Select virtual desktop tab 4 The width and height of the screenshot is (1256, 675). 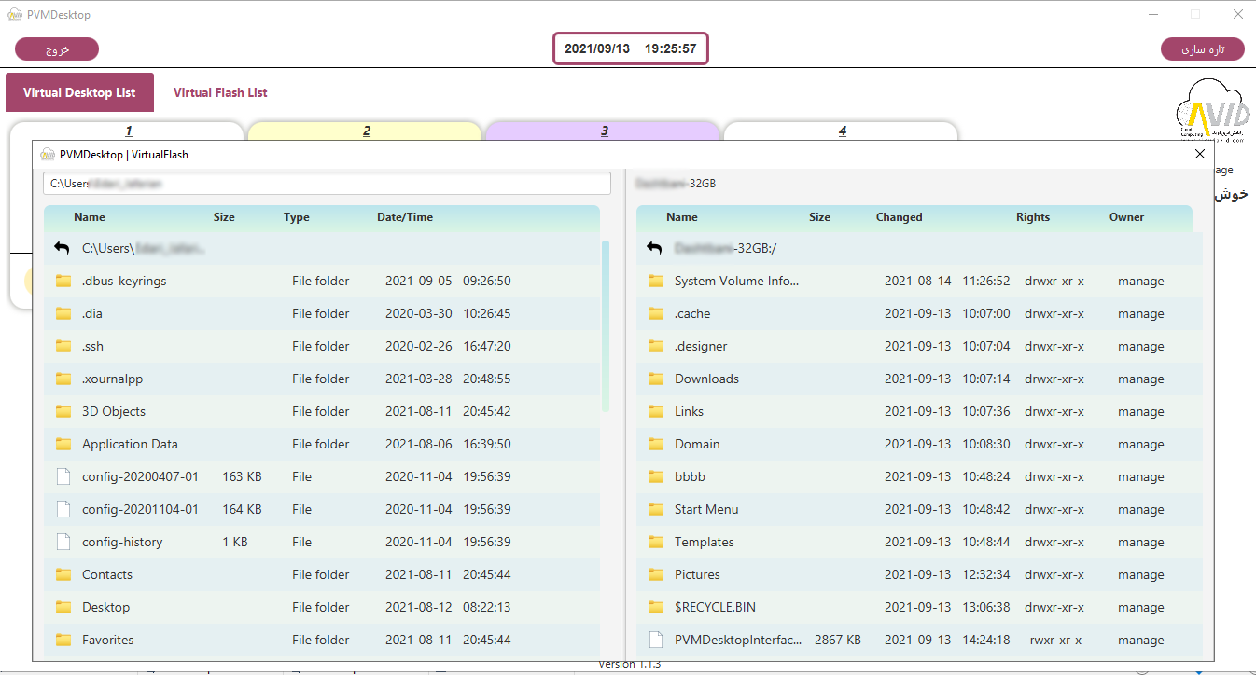click(843, 131)
